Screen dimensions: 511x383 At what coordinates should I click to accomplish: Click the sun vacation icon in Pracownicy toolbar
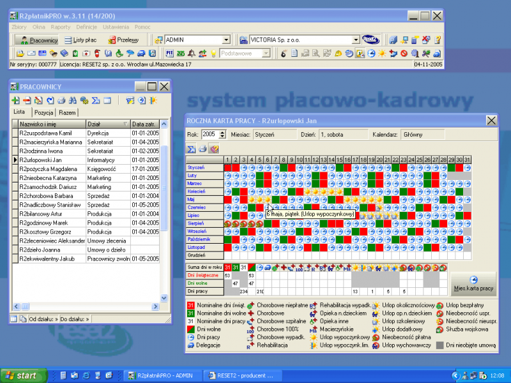pyautogui.click(x=153, y=100)
